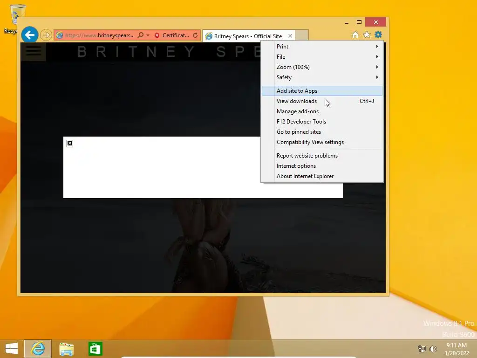The image size is (477, 358).
Task: Open Compatibility View settings
Action: click(322, 142)
